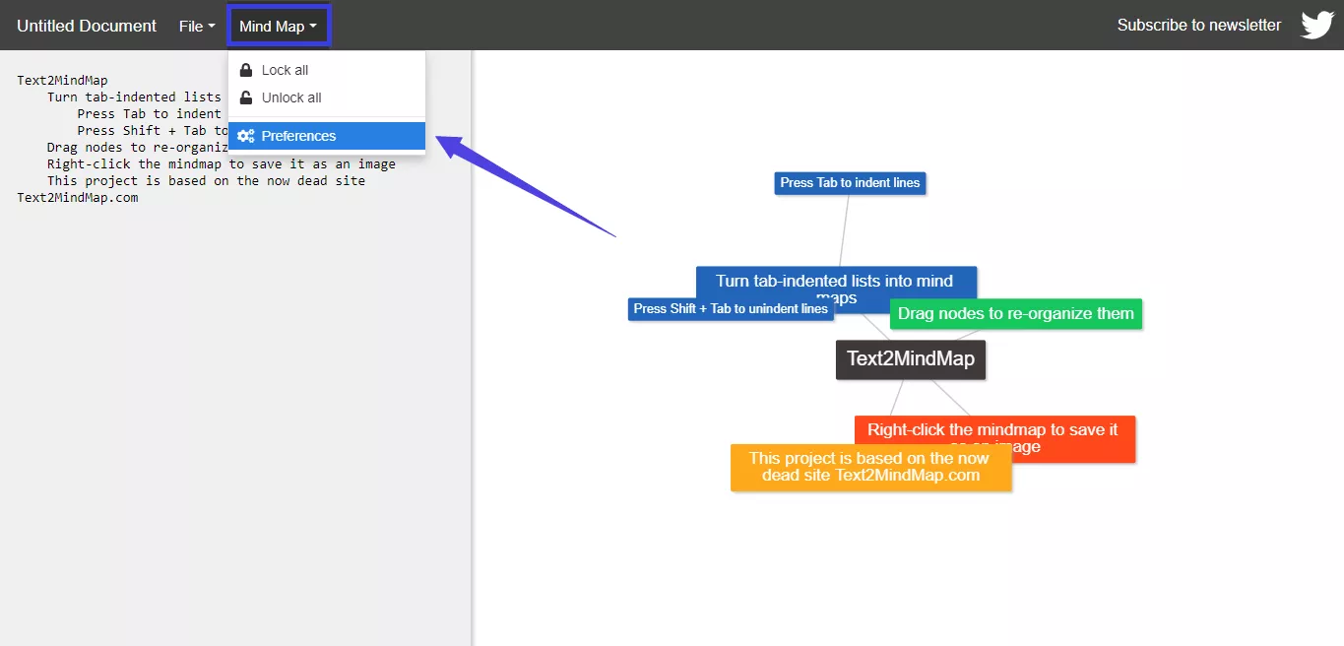Click the Twitter bird icon
Image resolution: width=1344 pixels, height=646 pixels.
1316,25
